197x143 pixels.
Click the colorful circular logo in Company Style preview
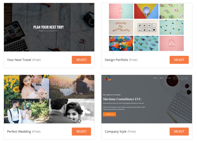click(x=108, y=78)
